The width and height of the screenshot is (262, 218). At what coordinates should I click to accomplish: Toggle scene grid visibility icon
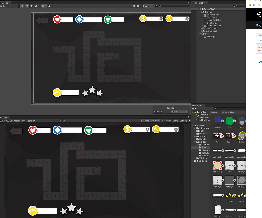click(x=49, y=6)
